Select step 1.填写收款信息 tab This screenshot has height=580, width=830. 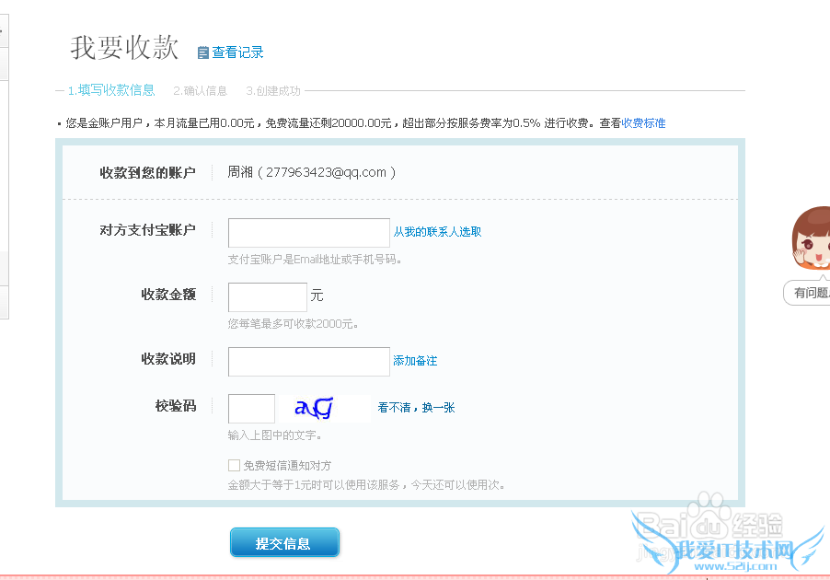coord(111,90)
